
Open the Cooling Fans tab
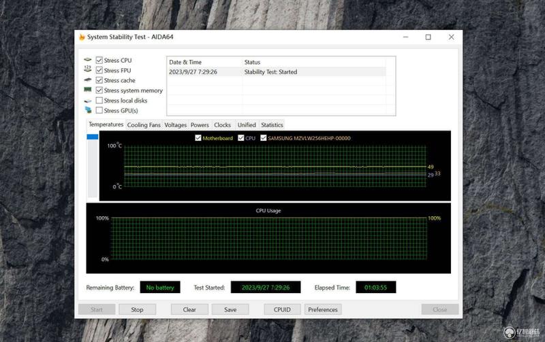click(x=144, y=125)
